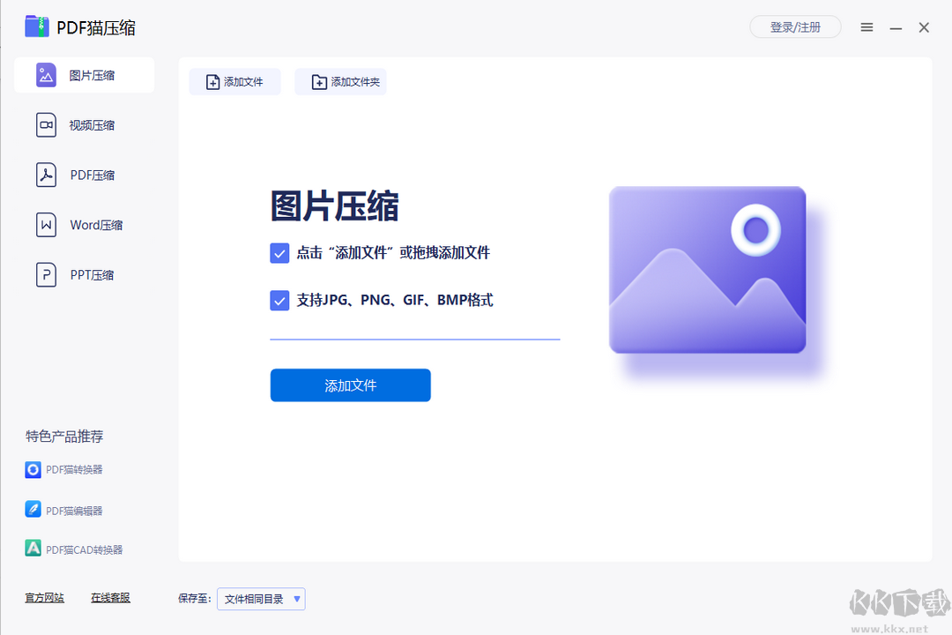Switch to PDF压缩 using its sidebar icon

tap(46, 175)
